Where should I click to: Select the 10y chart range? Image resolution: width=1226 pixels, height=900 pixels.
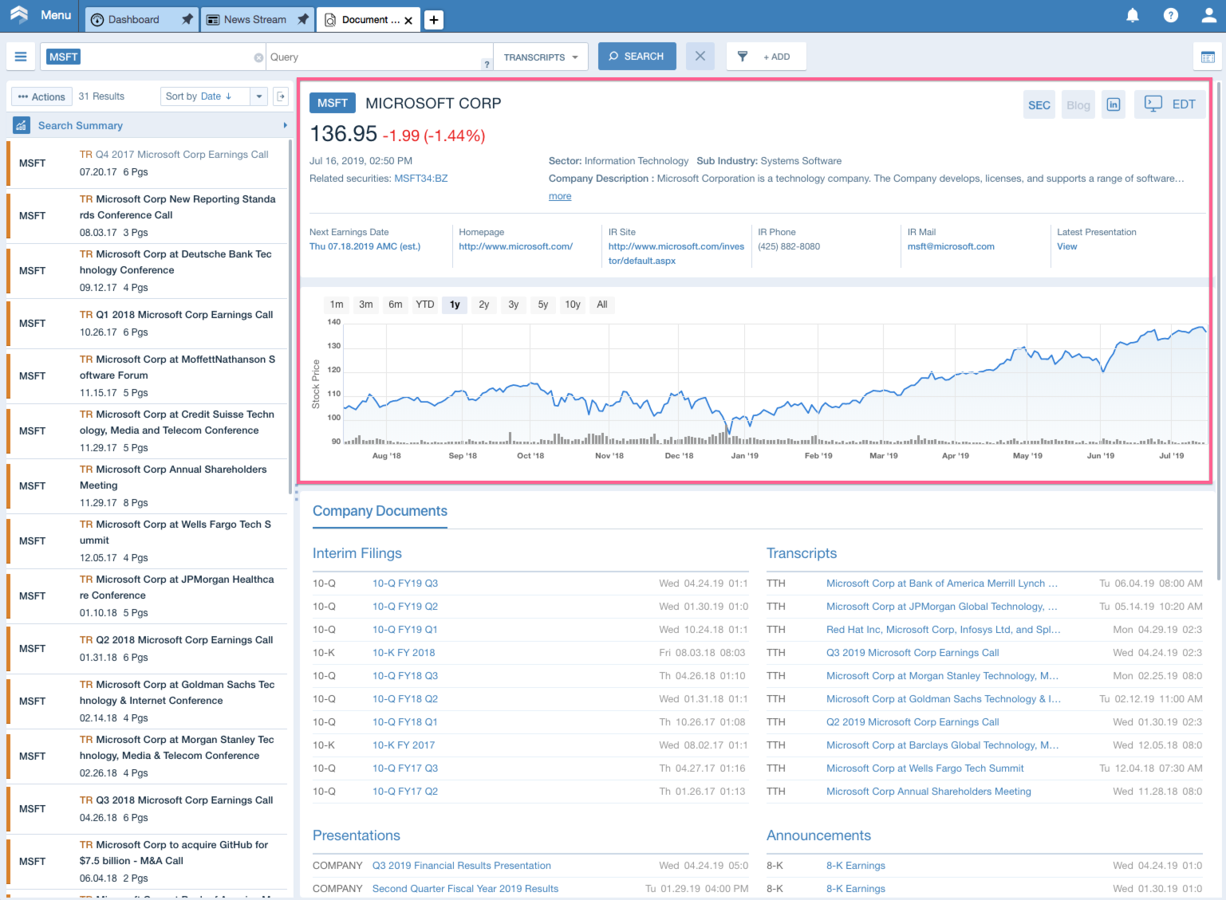pyautogui.click(x=573, y=305)
